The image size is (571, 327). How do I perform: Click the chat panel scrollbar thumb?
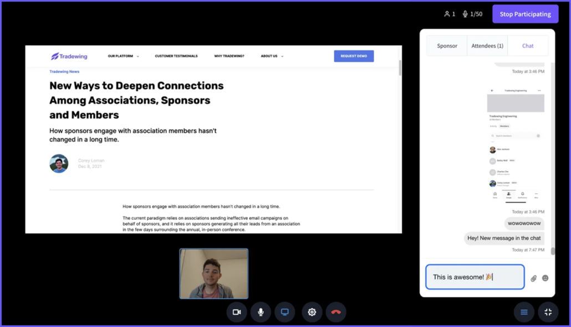(x=553, y=251)
